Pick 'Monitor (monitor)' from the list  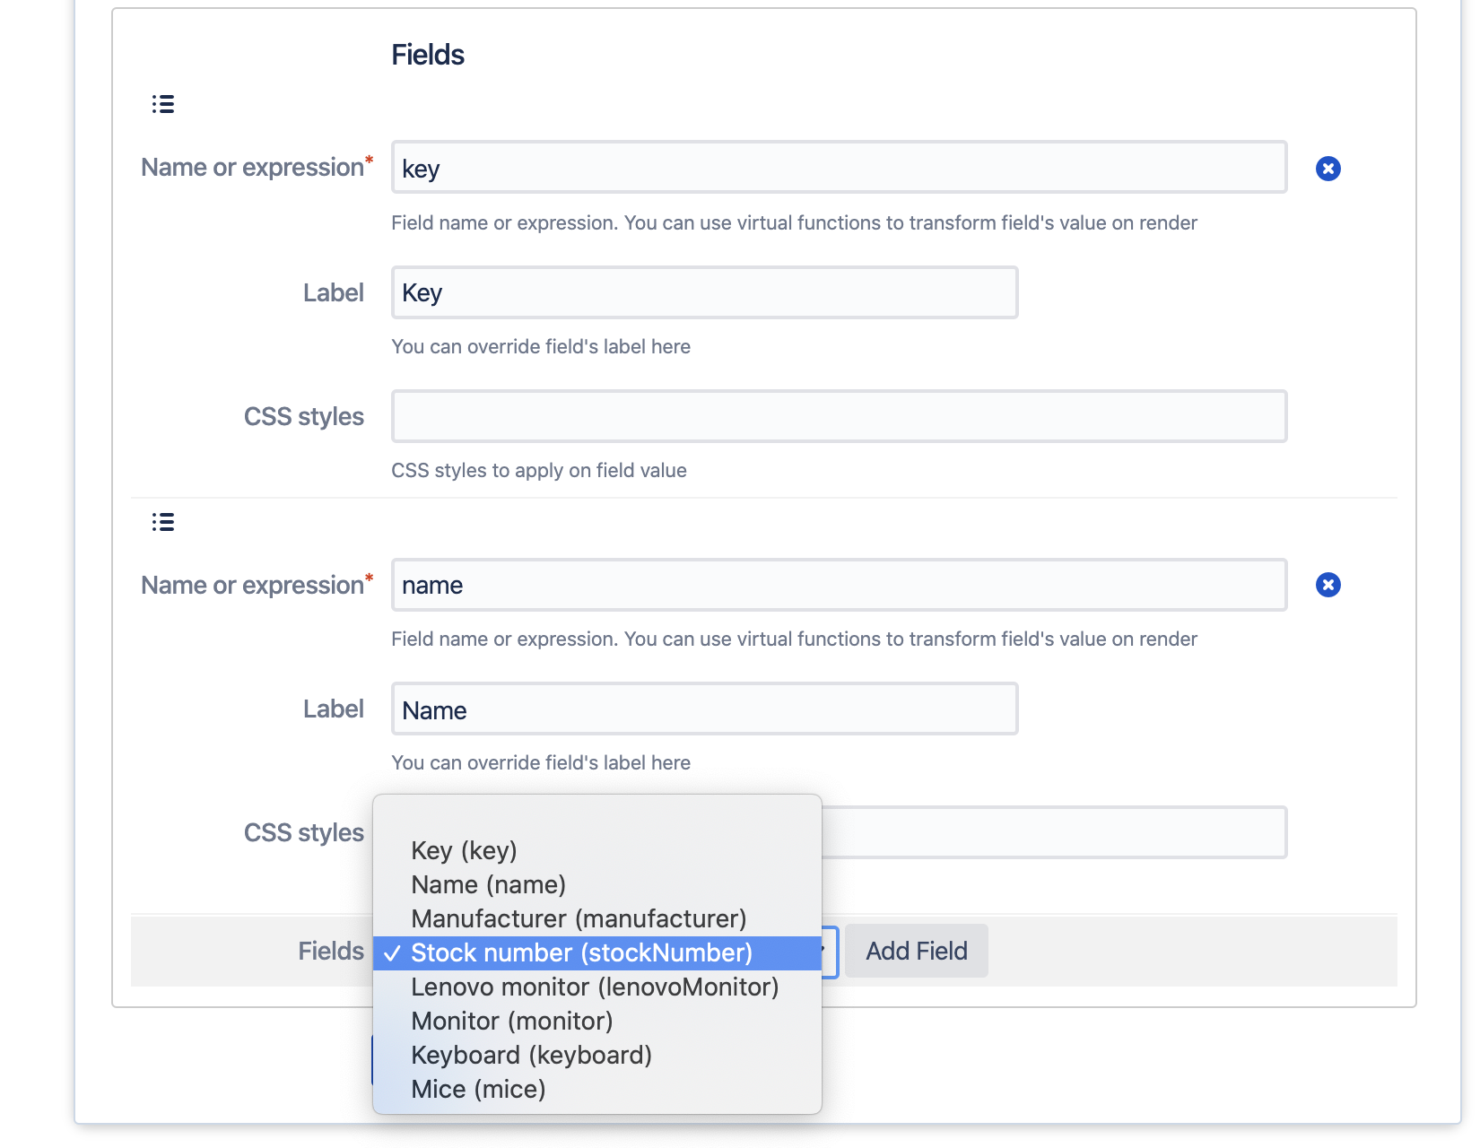pyautogui.click(x=597, y=1021)
